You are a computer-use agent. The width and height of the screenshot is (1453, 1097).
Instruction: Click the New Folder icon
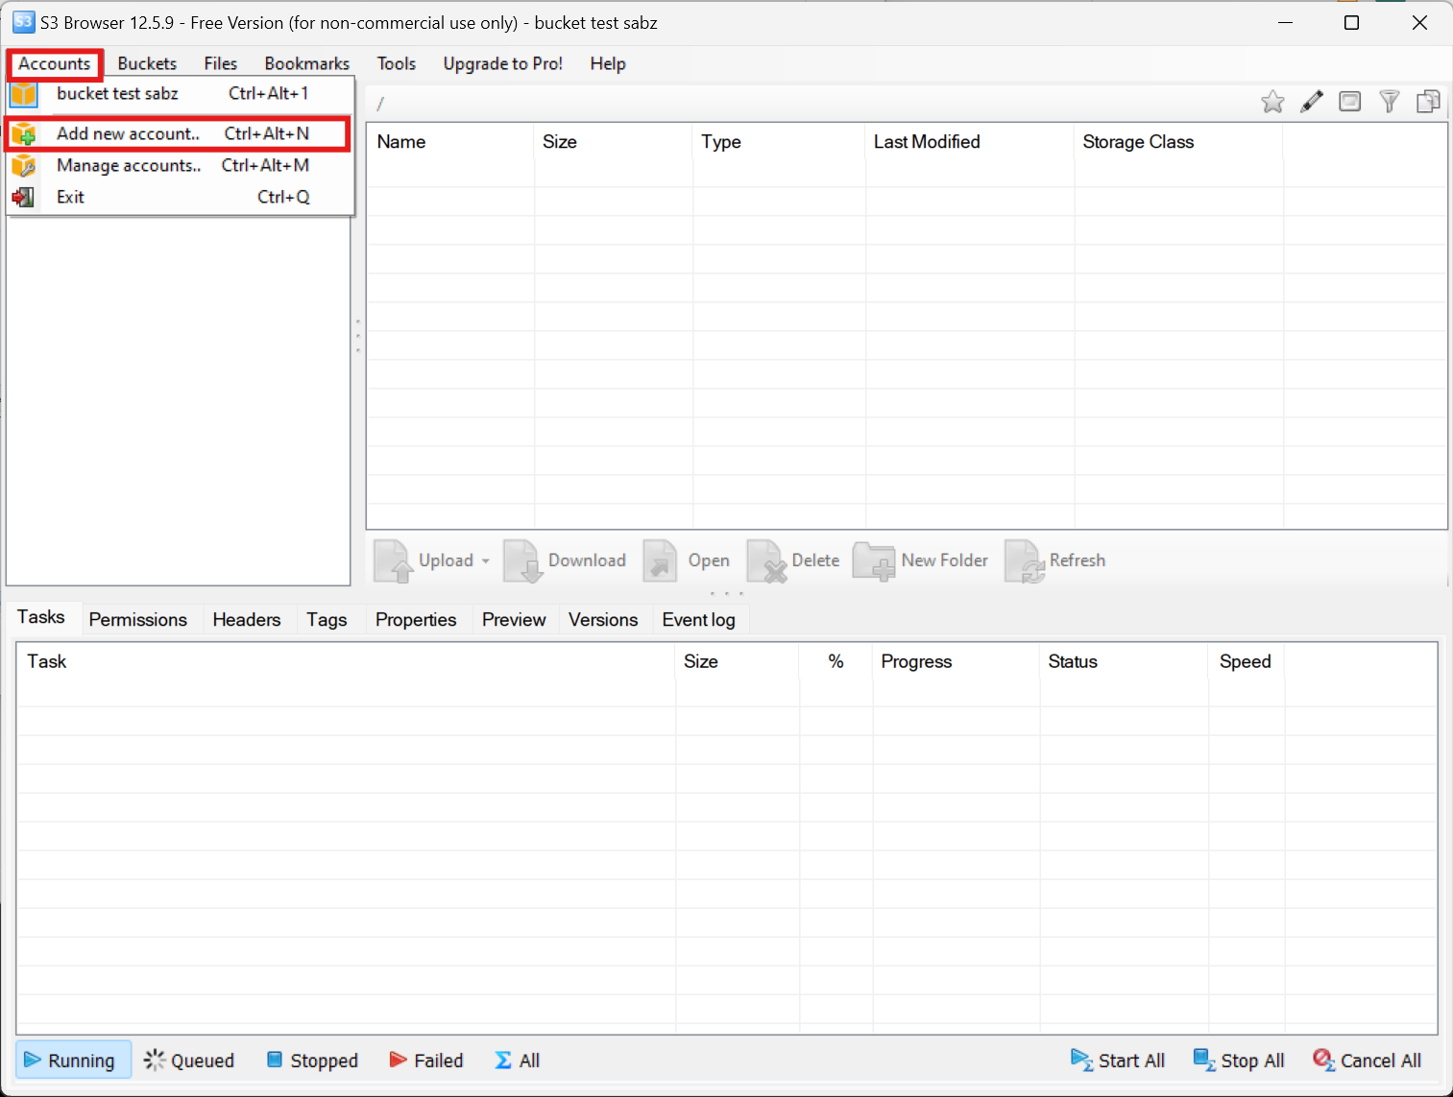click(920, 560)
